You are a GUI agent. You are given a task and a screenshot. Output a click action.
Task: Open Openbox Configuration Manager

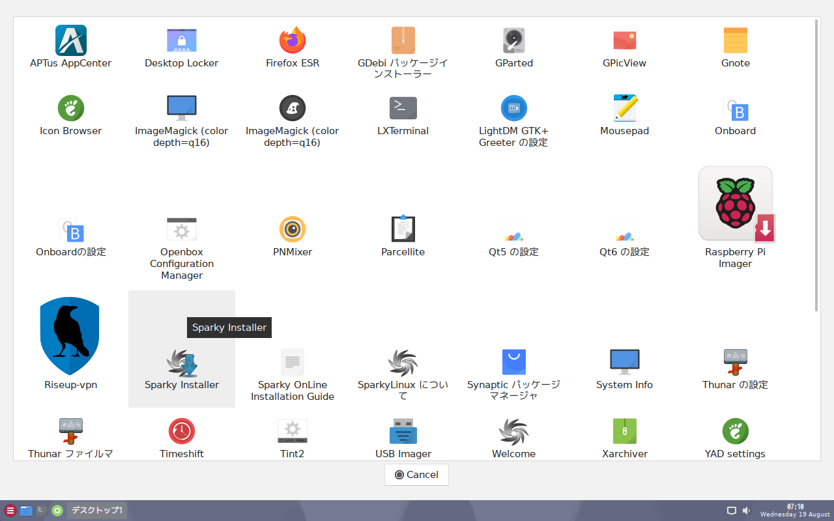coord(182,247)
